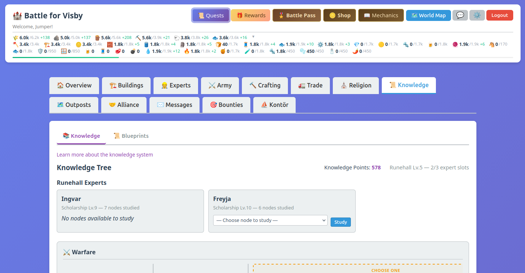Screen dimensions: 525x273
Task: Click the axe resource icon
Action: 15,44
